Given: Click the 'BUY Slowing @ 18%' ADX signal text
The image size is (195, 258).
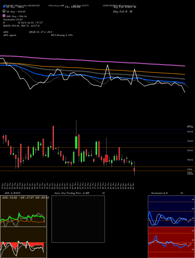Looking at the screenshot, I should point(62,35).
